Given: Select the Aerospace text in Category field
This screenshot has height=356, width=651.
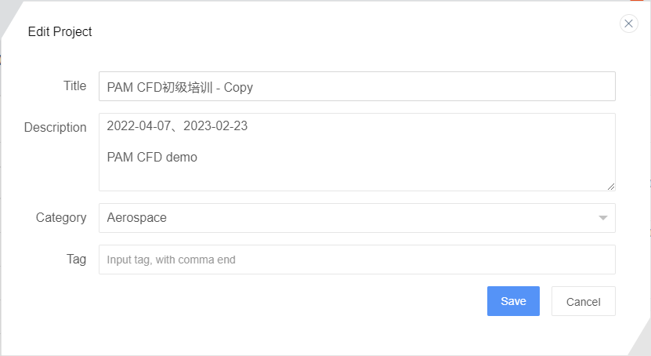Looking at the screenshot, I should pyautogui.click(x=136, y=218).
